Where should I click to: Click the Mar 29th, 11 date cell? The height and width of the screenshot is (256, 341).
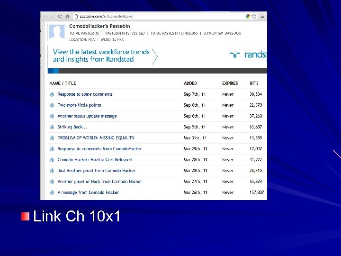[196, 149]
